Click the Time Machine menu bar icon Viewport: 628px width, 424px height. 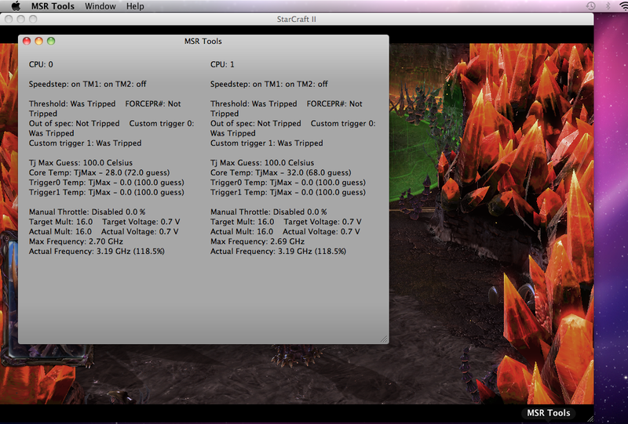coord(591,5)
